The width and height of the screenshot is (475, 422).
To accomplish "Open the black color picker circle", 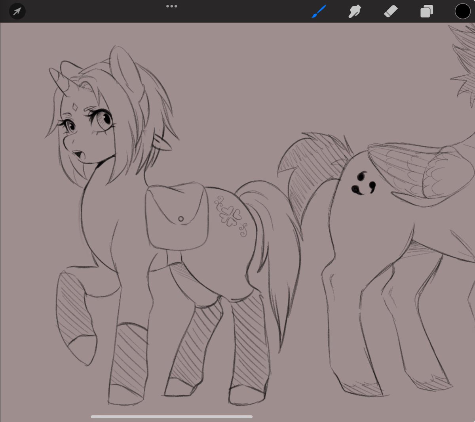I will point(462,11).
